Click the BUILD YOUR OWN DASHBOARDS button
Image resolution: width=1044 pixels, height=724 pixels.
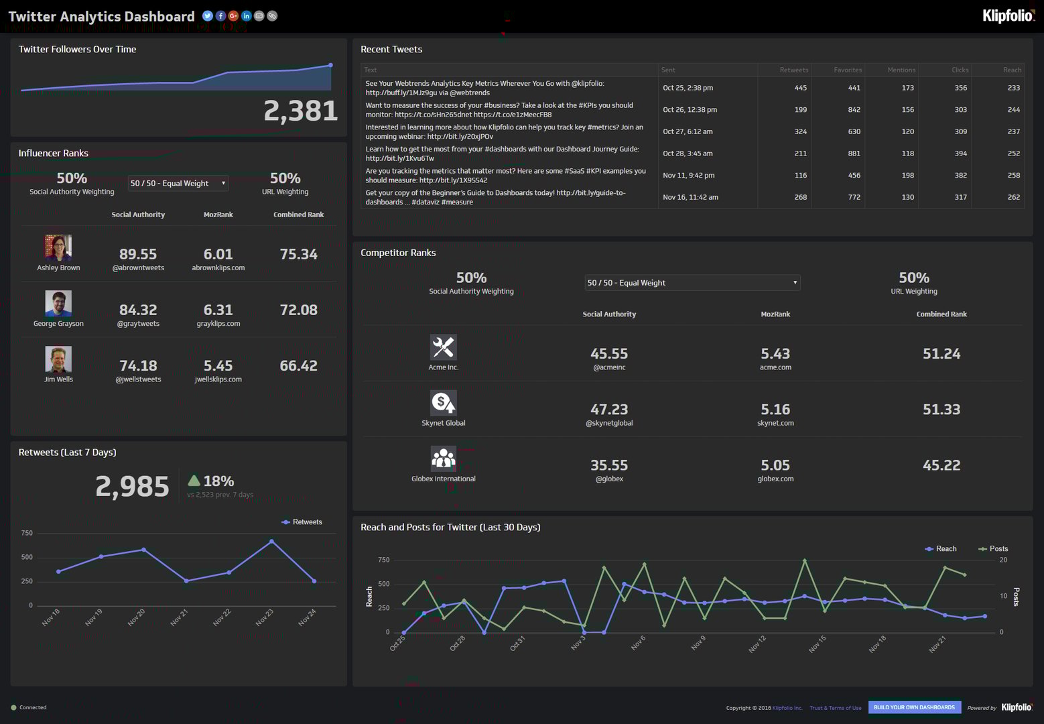coord(913,707)
